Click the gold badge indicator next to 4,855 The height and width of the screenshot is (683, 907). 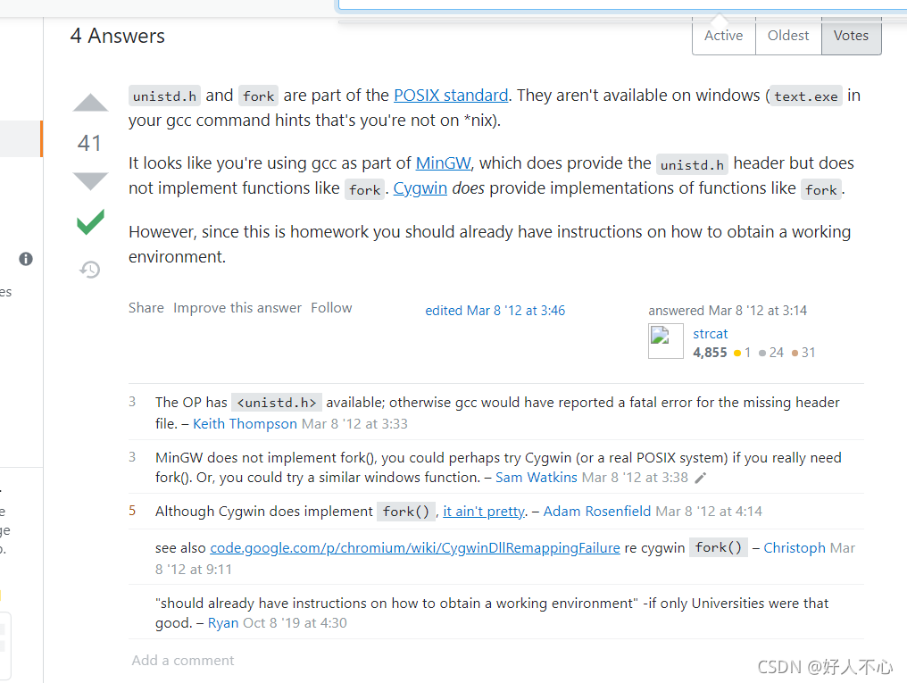point(738,353)
